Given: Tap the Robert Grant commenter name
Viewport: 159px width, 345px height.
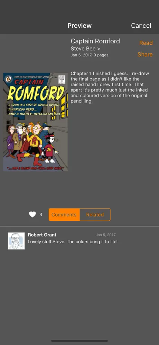Looking at the screenshot, I should click(x=42, y=235).
